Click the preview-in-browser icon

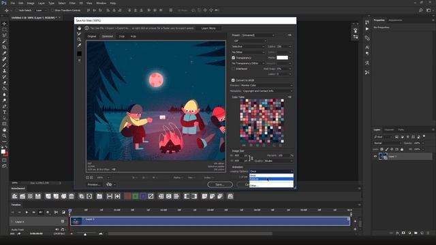(x=109, y=184)
